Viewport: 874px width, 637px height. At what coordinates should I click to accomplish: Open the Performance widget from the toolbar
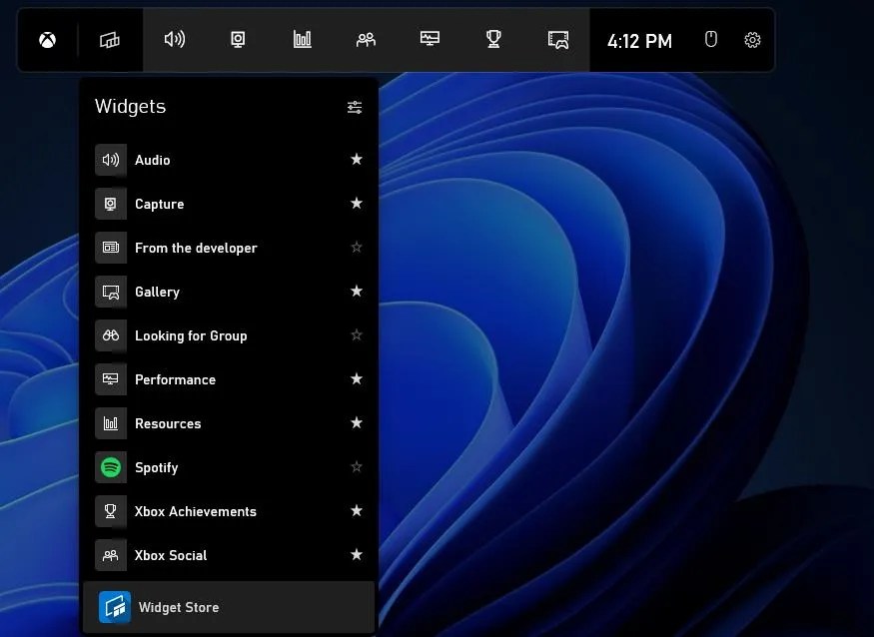point(430,40)
